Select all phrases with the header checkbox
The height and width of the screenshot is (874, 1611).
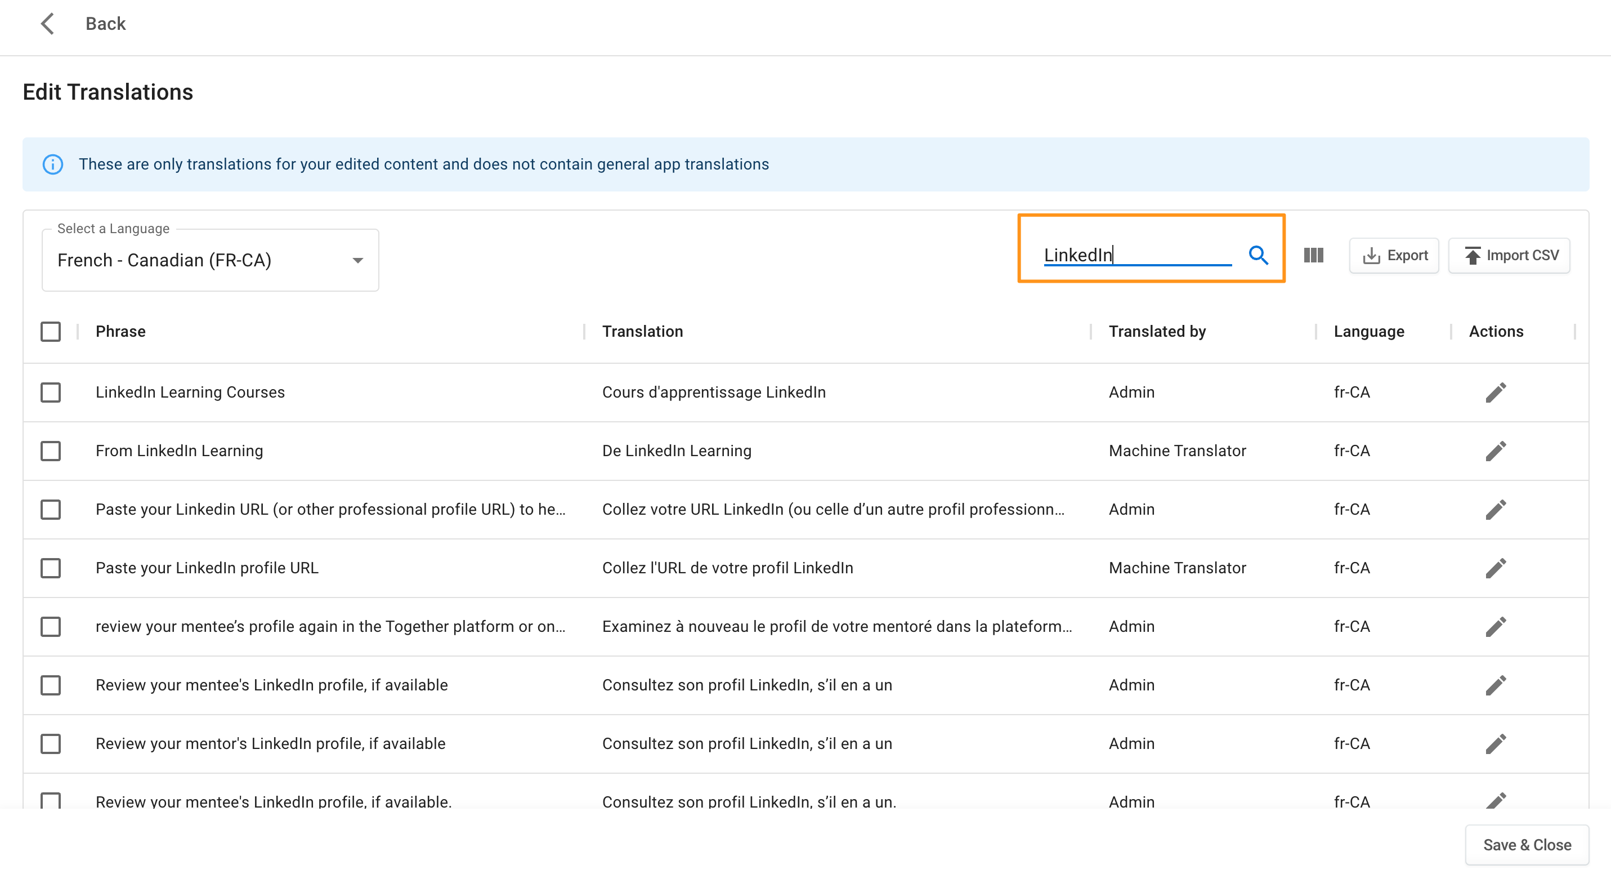click(51, 332)
